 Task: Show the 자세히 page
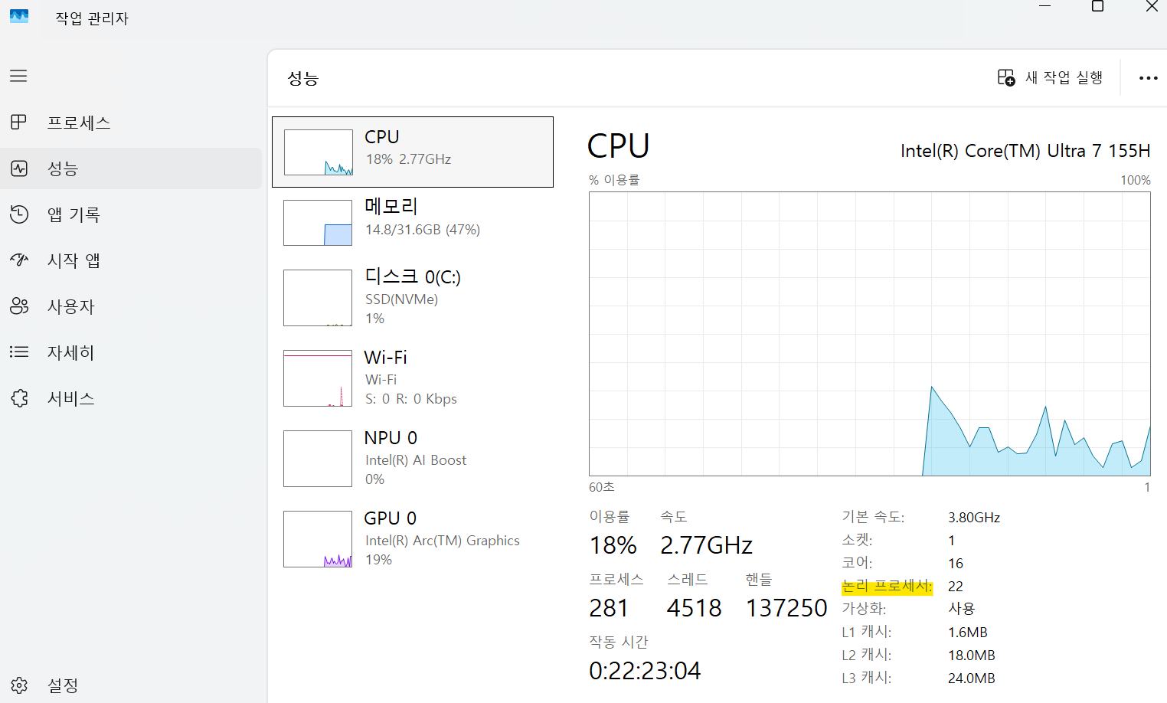point(131,352)
